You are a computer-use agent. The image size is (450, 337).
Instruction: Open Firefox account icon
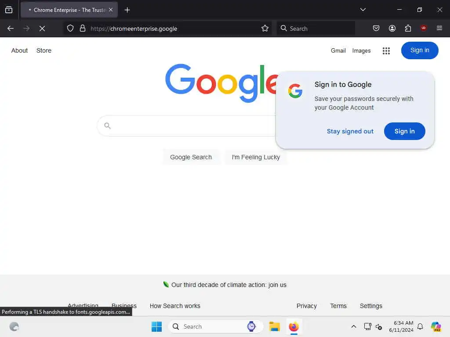pyautogui.click(x=392, y=29)
